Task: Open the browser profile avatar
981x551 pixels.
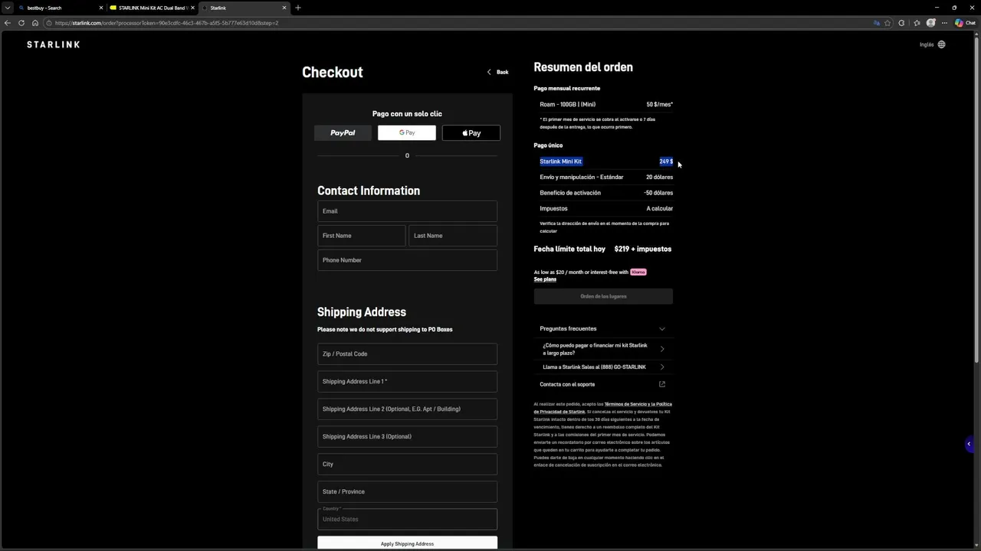Action: 931,23
